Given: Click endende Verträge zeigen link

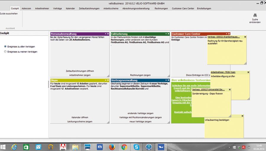Looking at the screenshot, I should 140,113.
